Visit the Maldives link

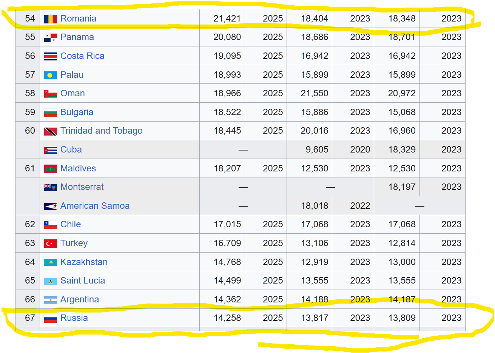tap(78, 168)
